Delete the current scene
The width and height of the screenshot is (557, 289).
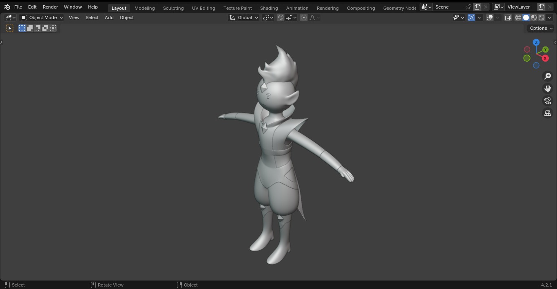point(485,7)
